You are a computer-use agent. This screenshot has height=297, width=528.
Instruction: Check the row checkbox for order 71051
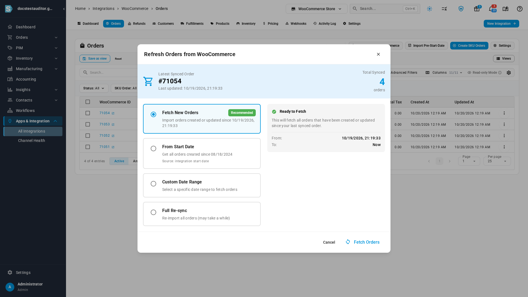pyautogui.click(x=88, y=147)
